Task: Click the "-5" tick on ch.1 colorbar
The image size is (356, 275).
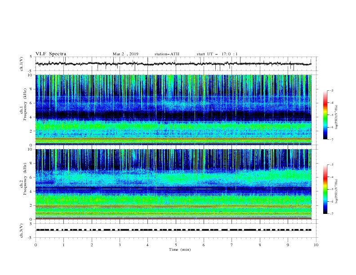Action: (x=332, y=115)
